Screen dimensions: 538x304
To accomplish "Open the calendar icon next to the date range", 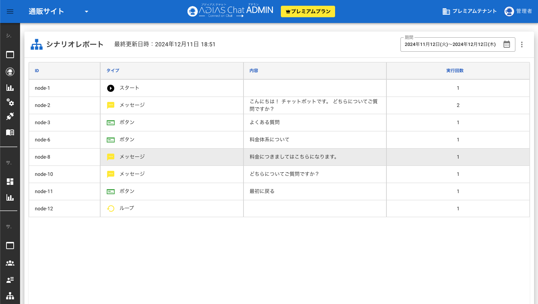I will (x=506, y=44).
